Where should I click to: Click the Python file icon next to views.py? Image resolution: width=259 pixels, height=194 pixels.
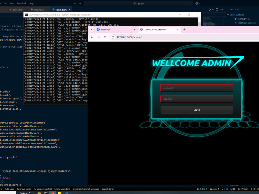[x=235, y=19]
